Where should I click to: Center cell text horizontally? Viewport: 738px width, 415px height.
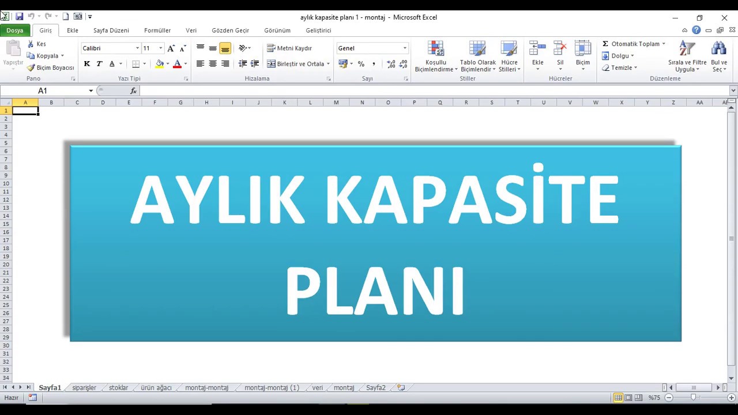(213, 64)
